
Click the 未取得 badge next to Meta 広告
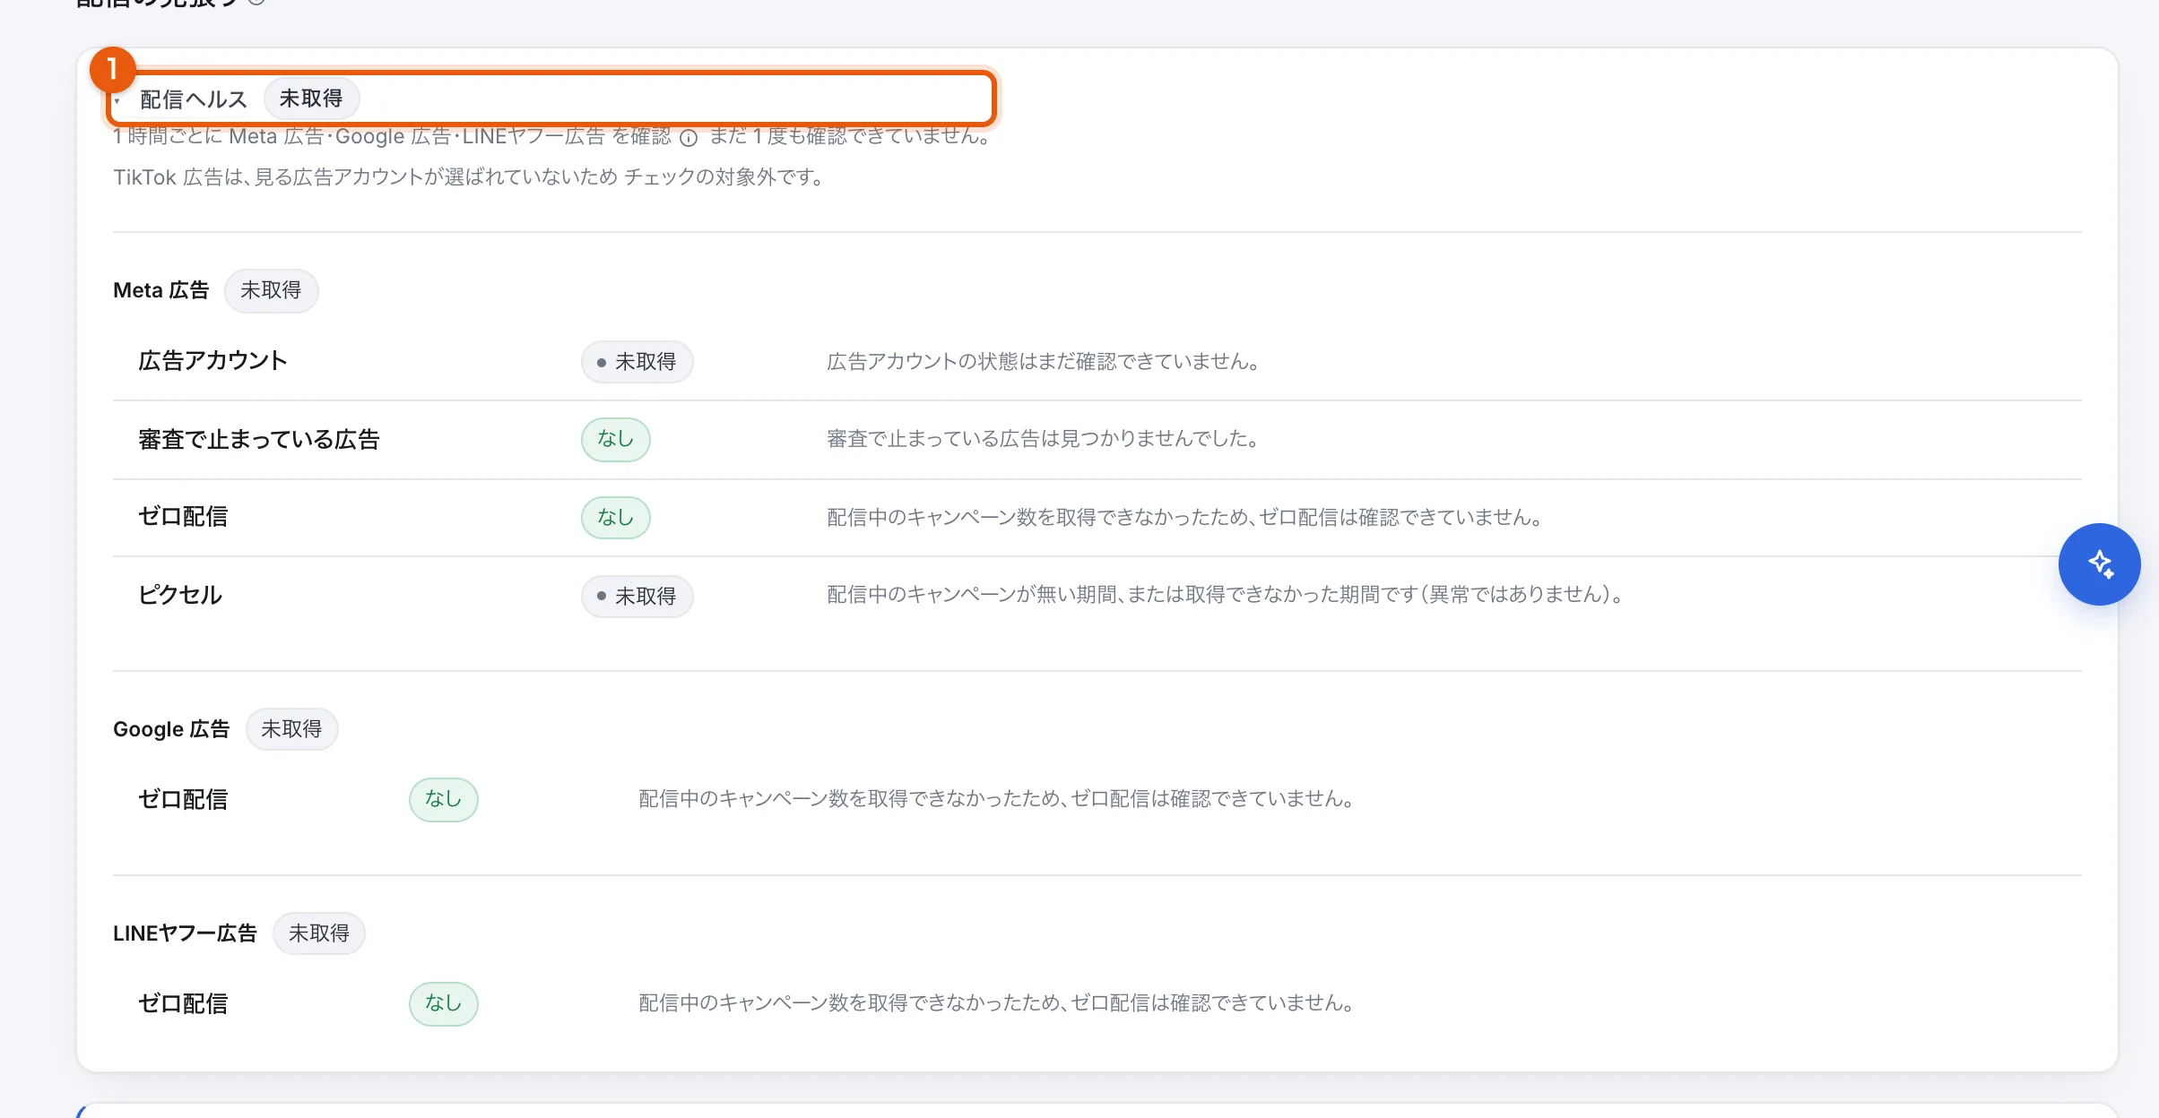coord(271,290)
